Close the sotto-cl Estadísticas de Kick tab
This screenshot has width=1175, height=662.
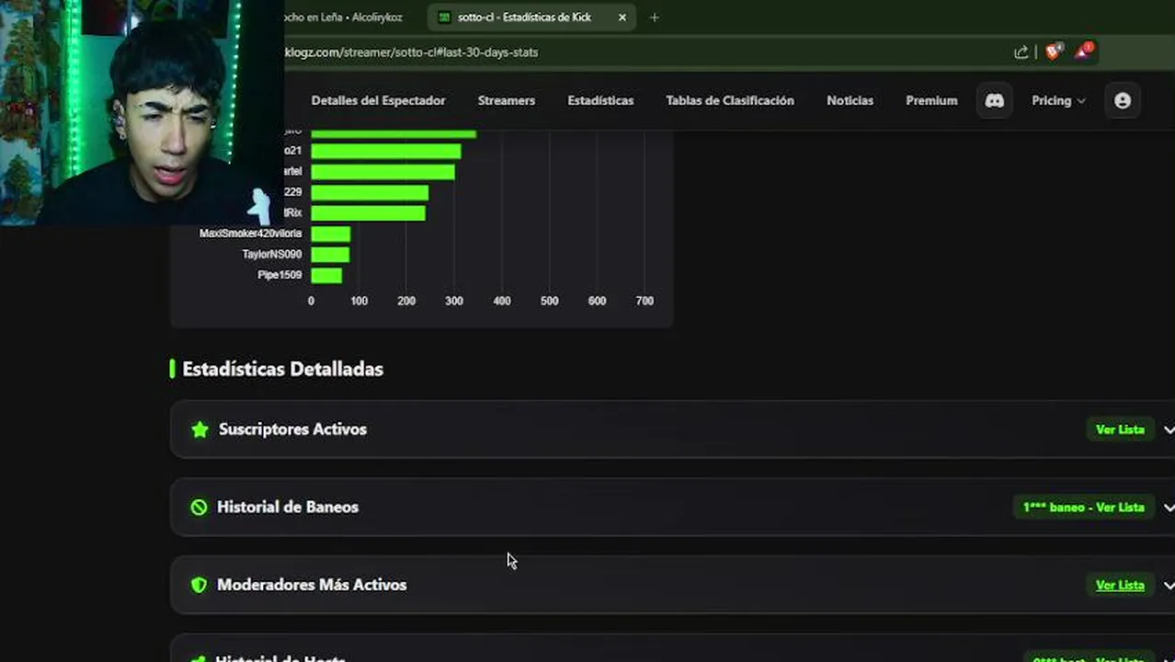(x=622, y=17)
